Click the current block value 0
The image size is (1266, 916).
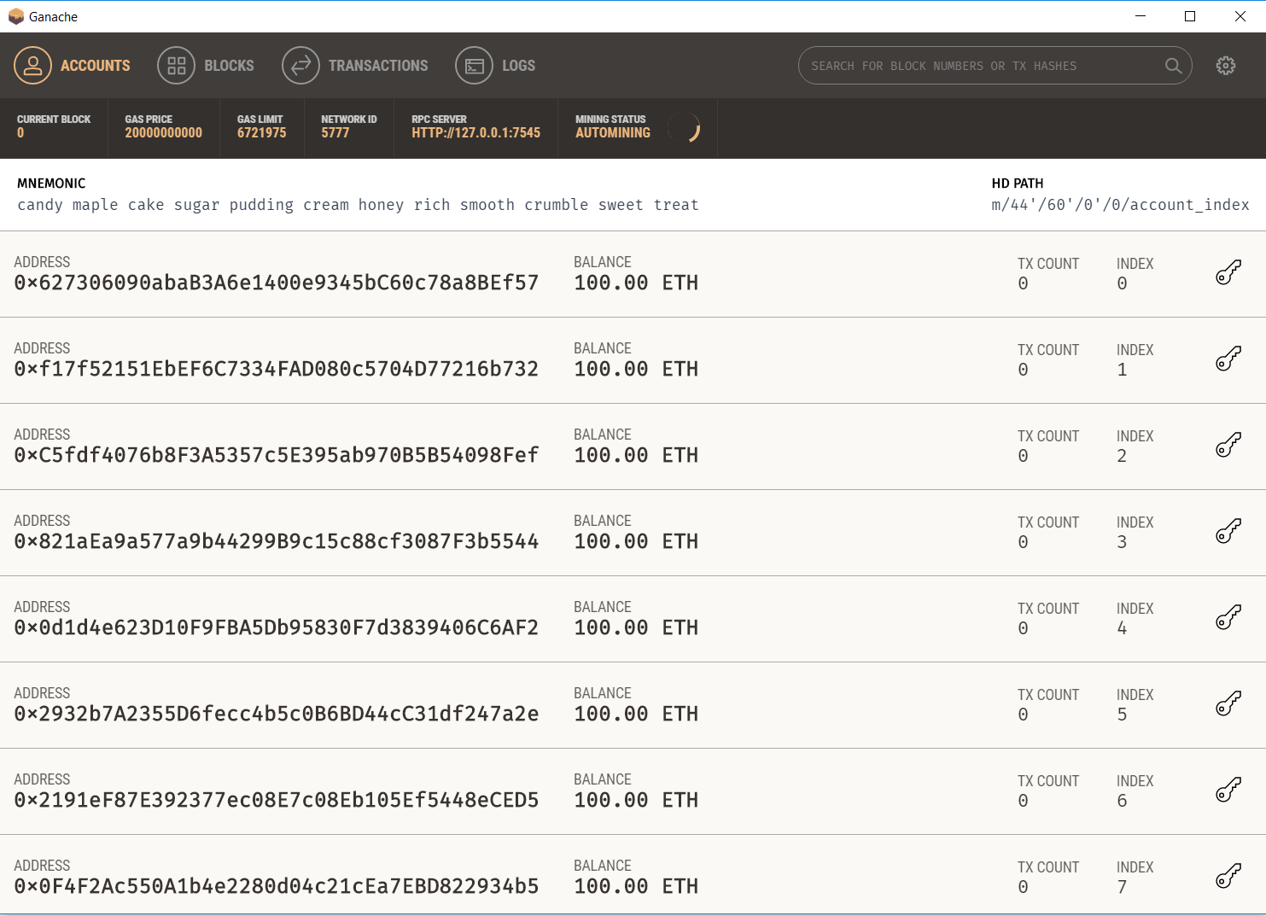pyautogui.click(x=20, y=133)
